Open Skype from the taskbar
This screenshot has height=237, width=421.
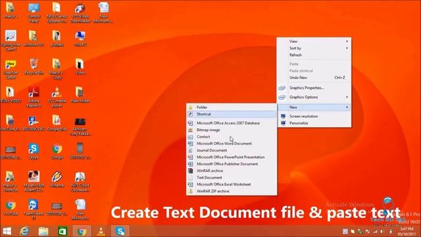120,231
